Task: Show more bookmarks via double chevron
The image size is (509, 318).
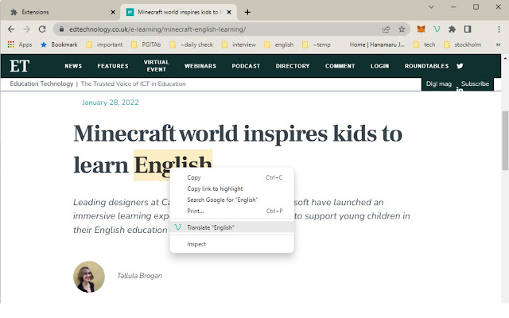Action: click(x=498, y=45)
